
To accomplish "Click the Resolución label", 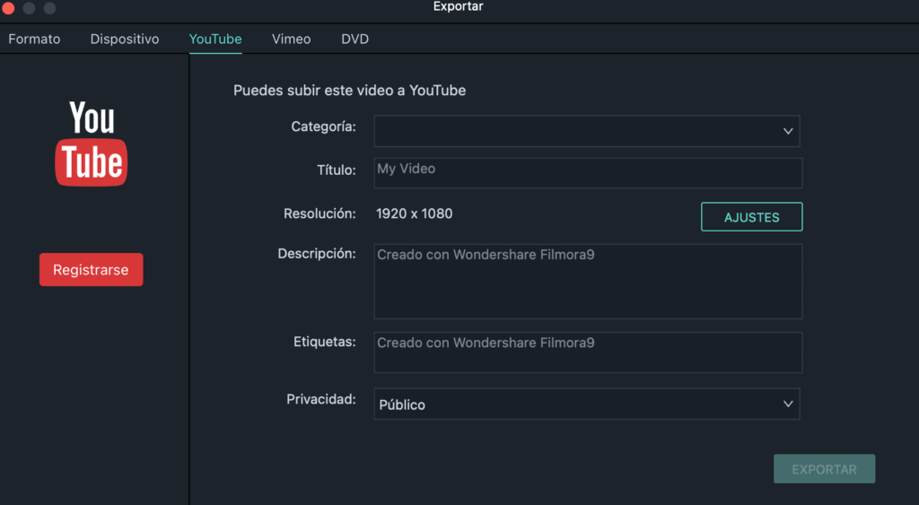I will click(x=319, y=213).
